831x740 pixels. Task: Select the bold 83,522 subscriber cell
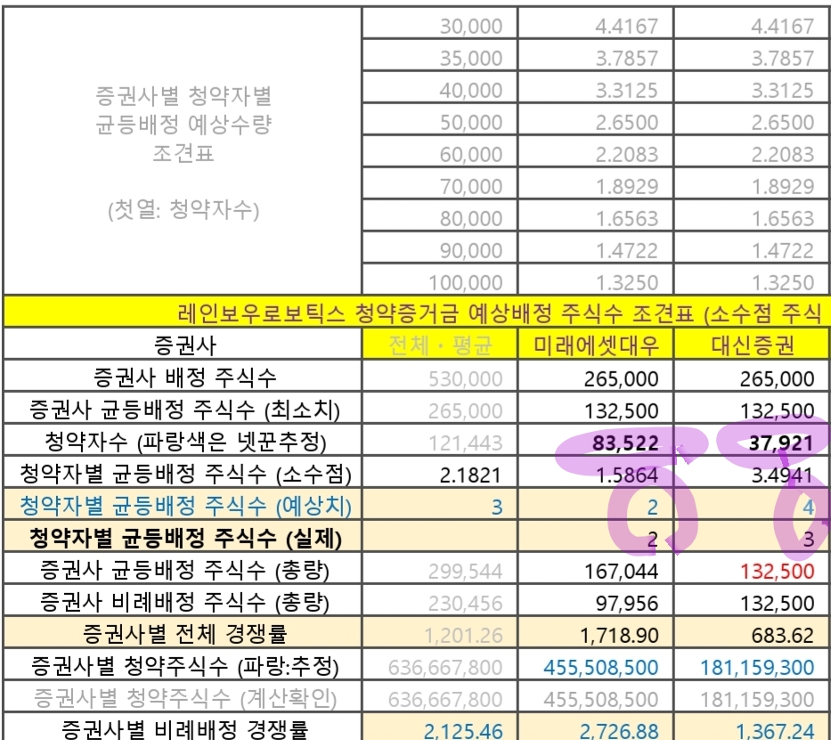pos(595,441)
